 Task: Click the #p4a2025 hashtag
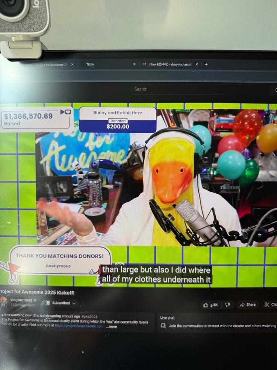89,316
